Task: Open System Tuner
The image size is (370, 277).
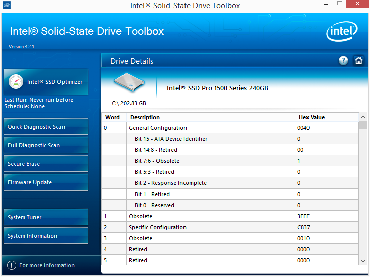Action: 46,217
